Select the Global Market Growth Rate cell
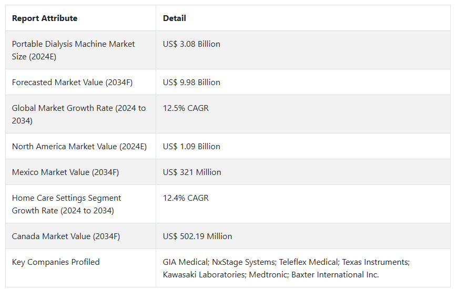 [79, 115]
